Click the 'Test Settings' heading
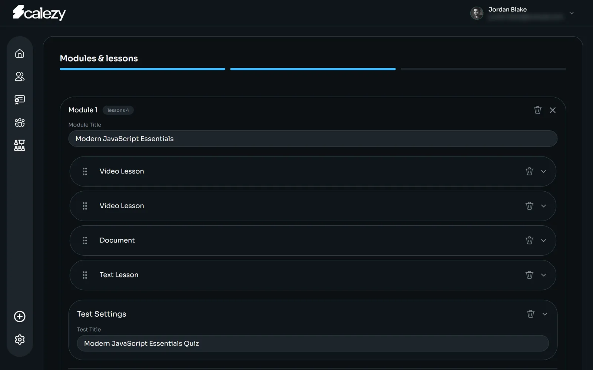Viewport: 593px width, 370px height. click(102, 314)
